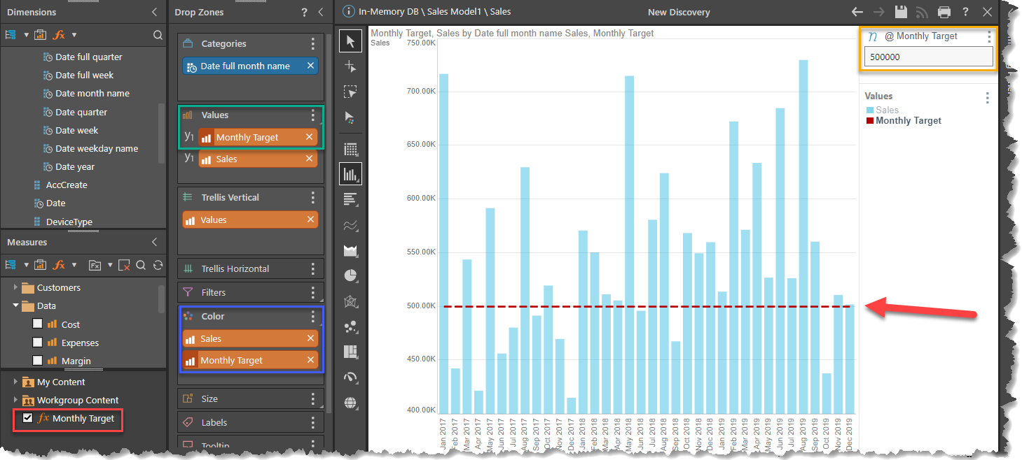Viewport: 1022px width, 460px height.
Task: Select the pointer arrow tool
Action: point(350,41)
